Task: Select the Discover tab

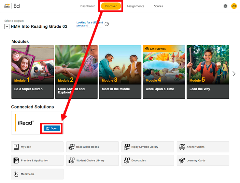Action: (x=111, y=6)
